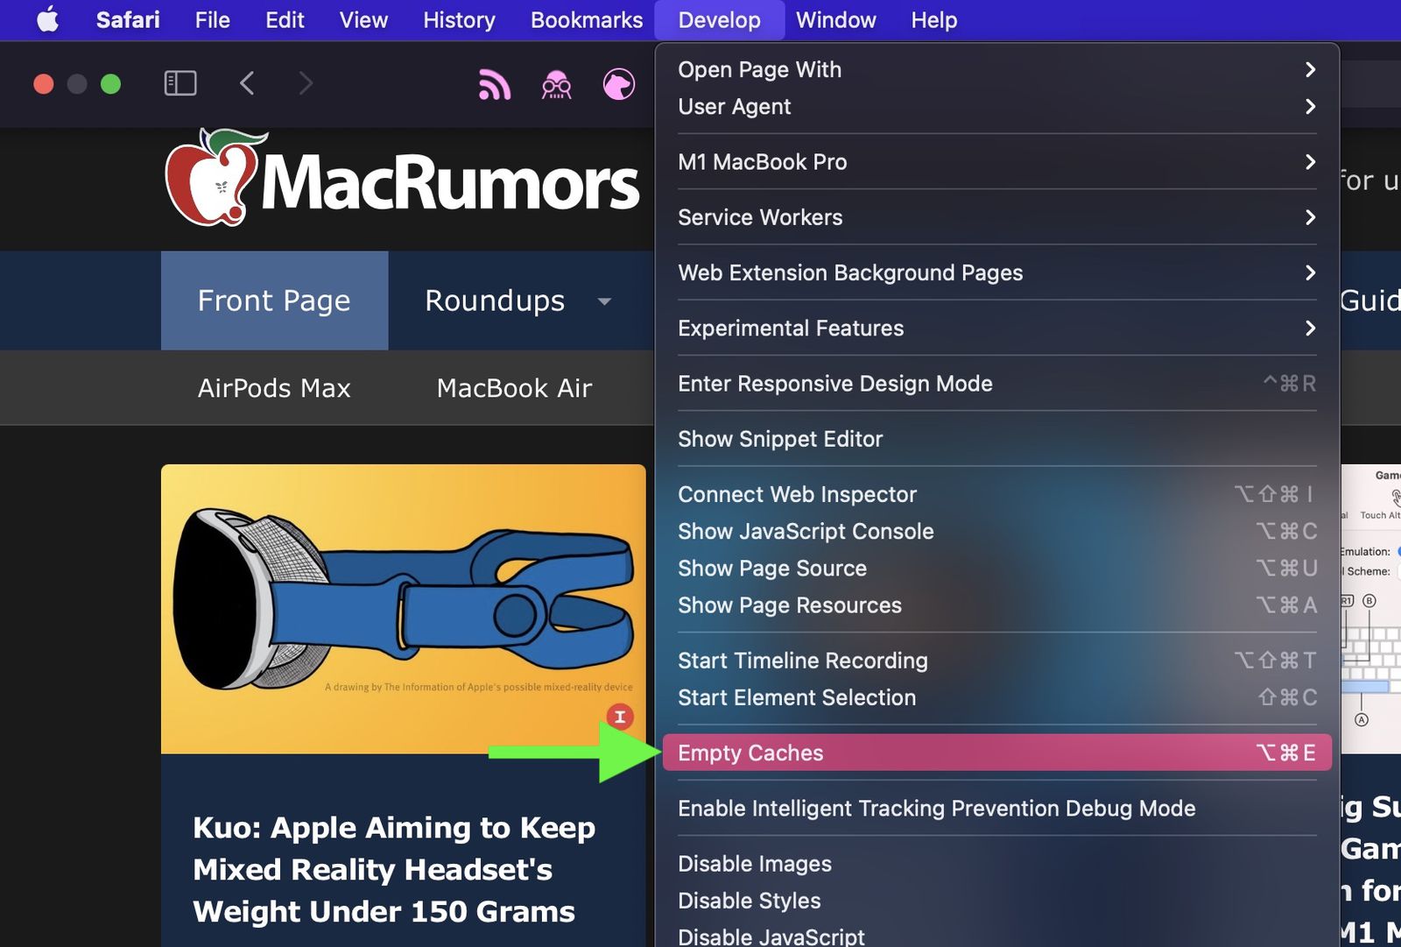
Task: Select the Front Page tab
Action: tap(274, 300)
